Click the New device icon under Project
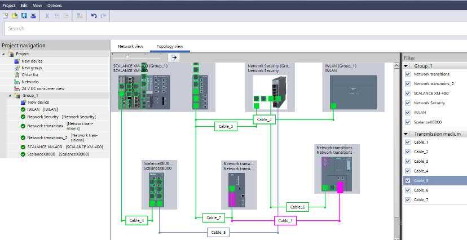Image resolution: width=467 pixels, height=240 pixels. [x=17, y=61]
